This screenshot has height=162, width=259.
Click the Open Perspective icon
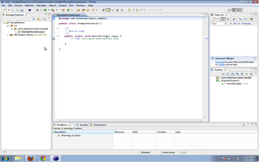(229, 10)
